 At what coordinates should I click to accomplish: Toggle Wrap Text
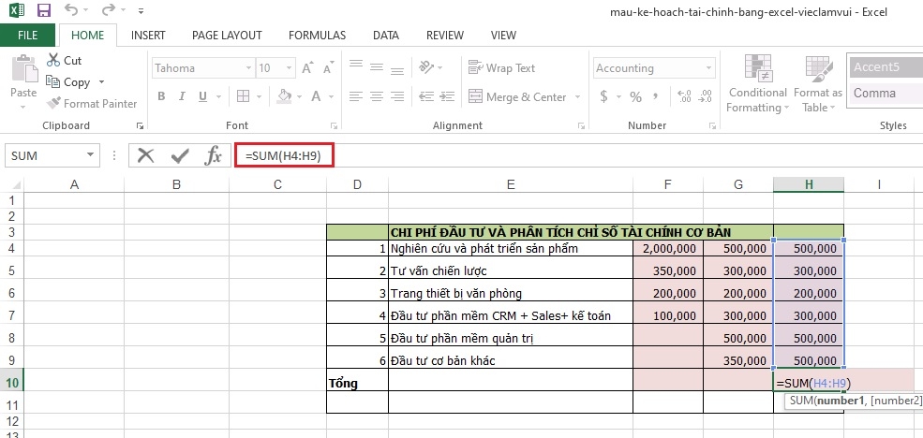point(501,67)
